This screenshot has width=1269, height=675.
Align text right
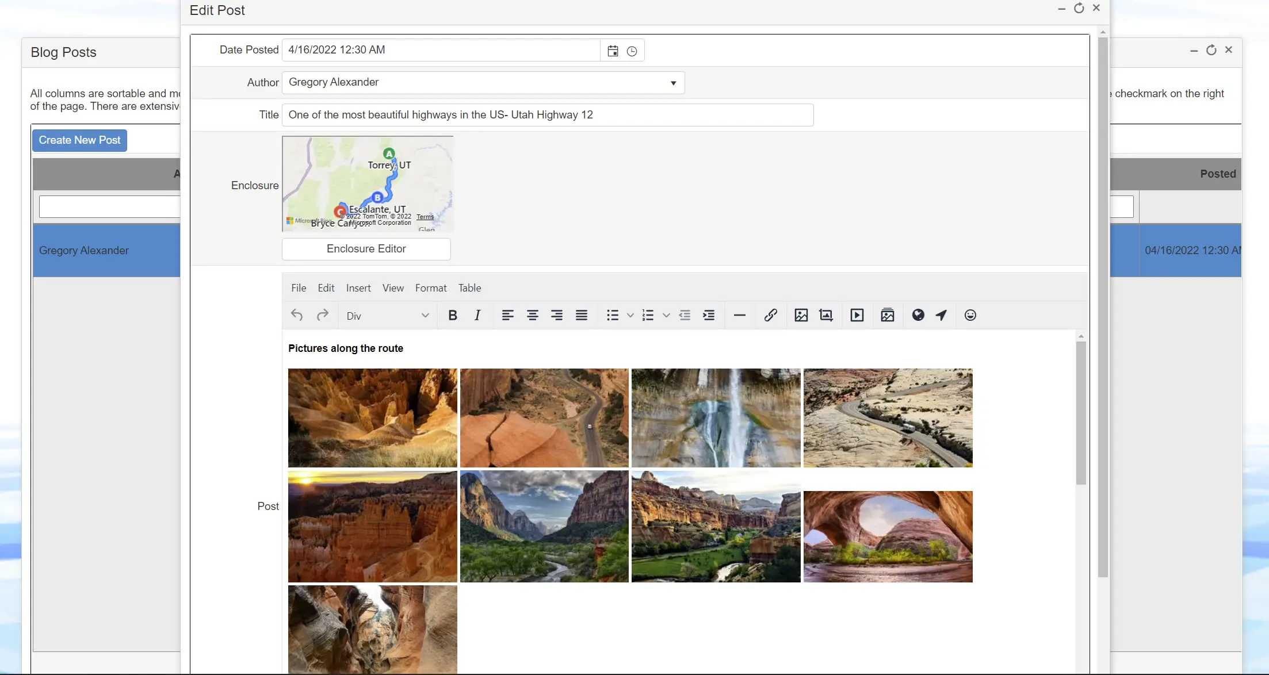(x=557, y=315)
